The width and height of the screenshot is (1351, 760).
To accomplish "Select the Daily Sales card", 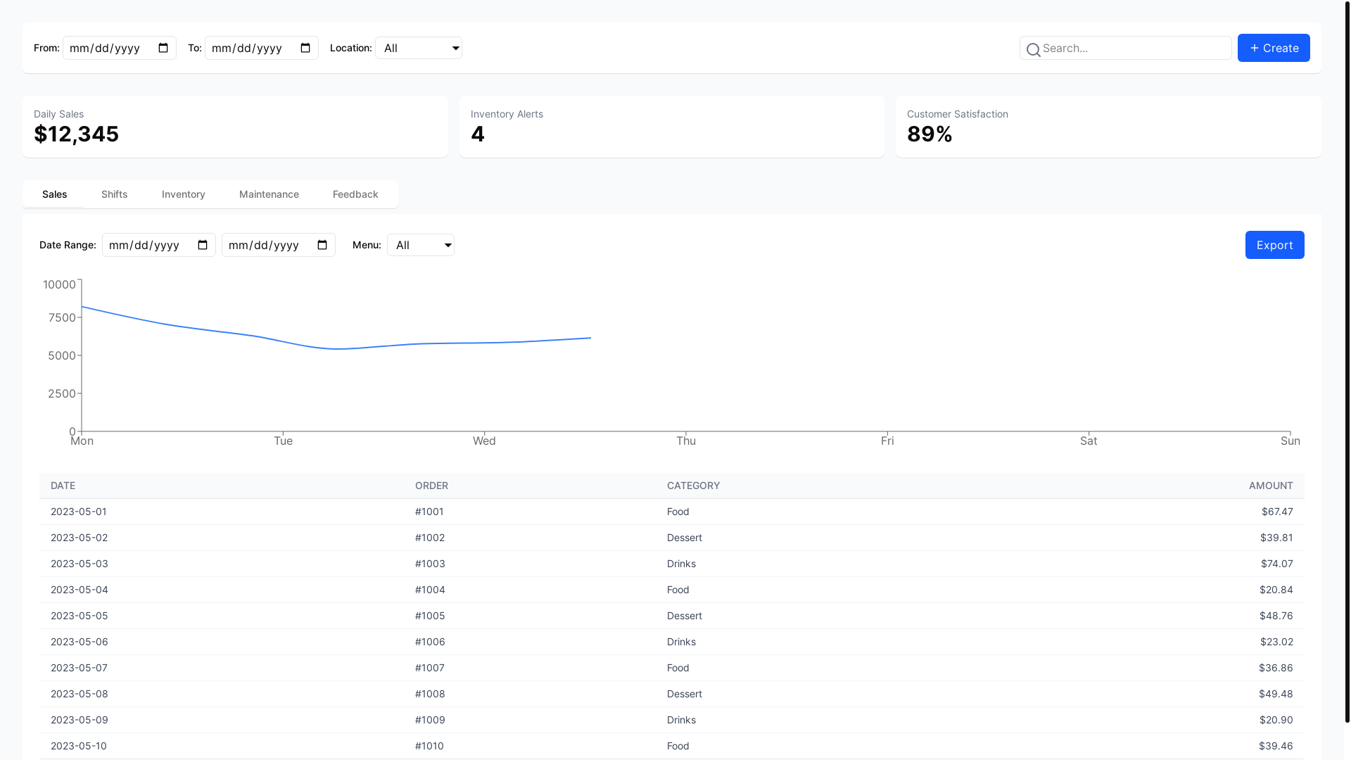I will (x=235, y=127).
